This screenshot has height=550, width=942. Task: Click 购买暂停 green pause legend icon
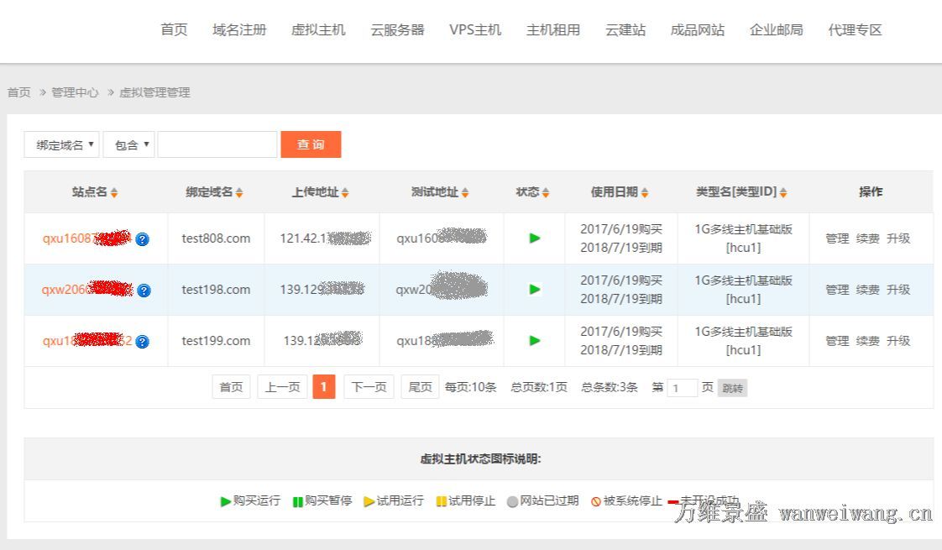point(297,501)
